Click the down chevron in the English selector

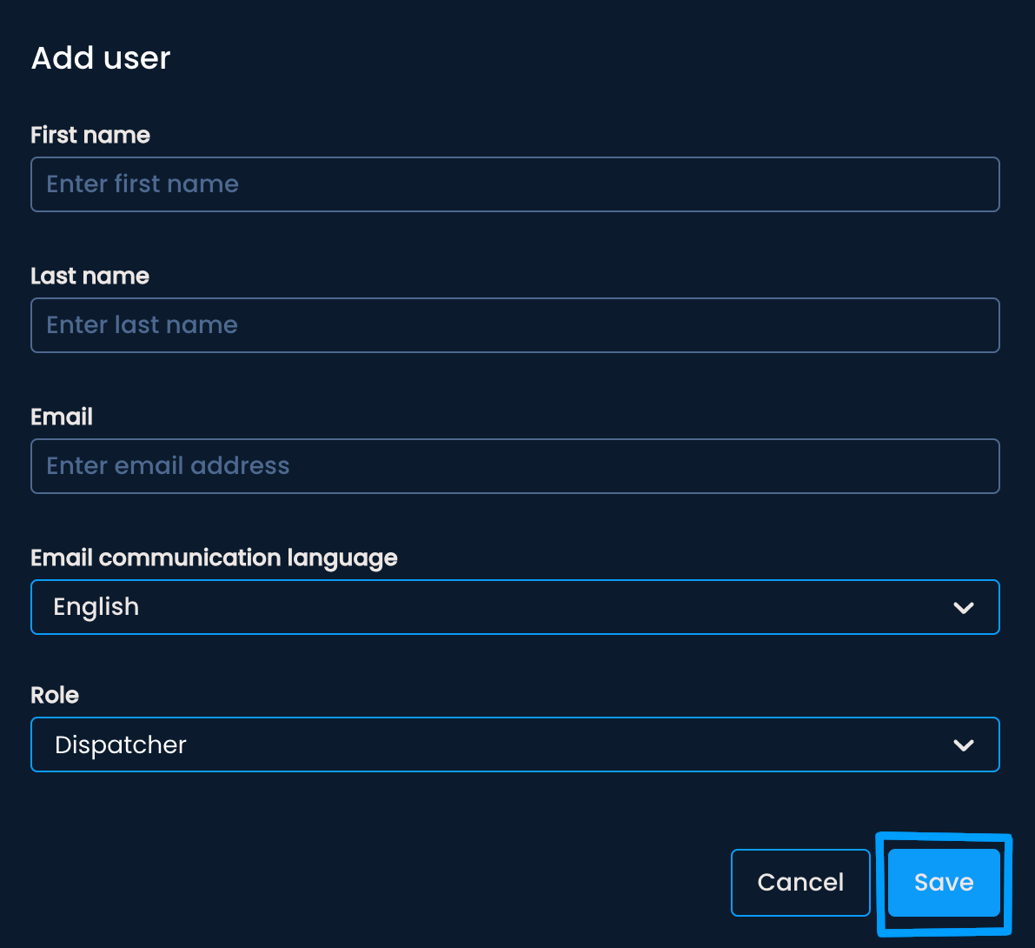[x=963, y=608]
